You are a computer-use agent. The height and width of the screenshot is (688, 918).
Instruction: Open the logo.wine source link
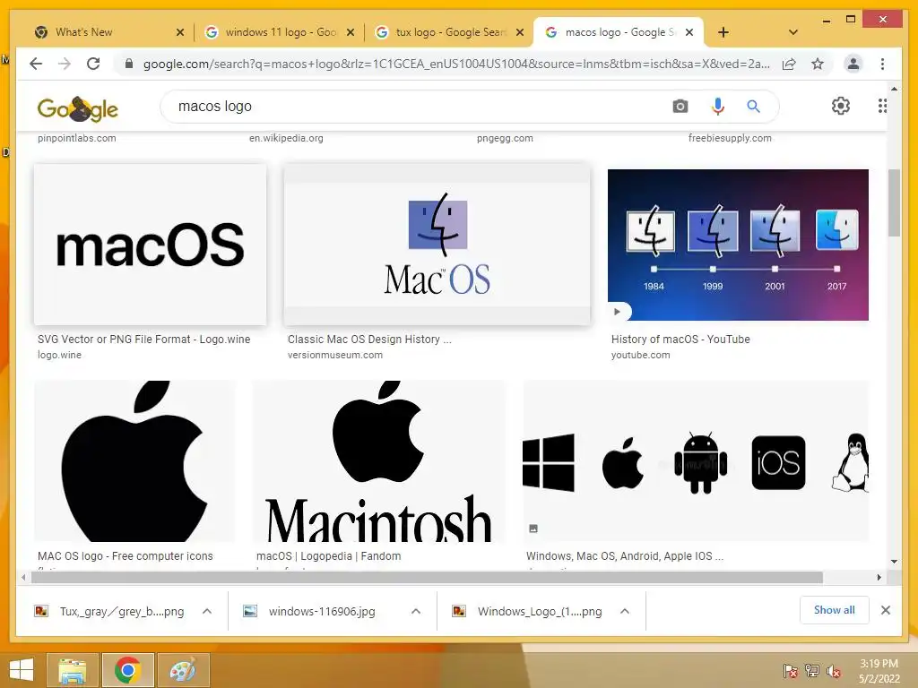click(59, 355)
